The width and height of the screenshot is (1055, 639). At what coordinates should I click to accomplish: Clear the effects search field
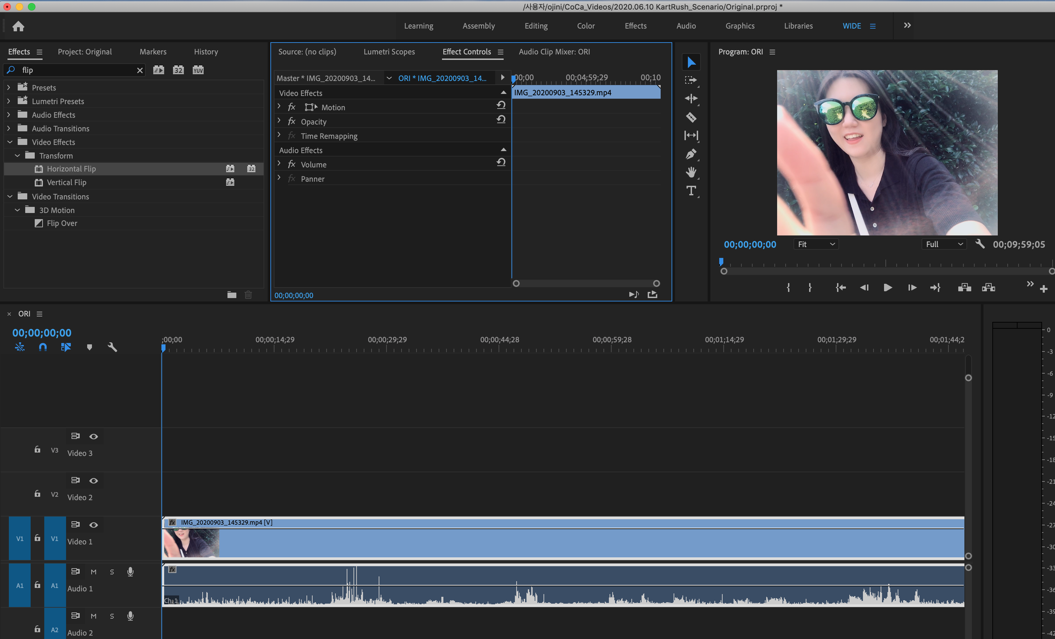click(140, 70)
